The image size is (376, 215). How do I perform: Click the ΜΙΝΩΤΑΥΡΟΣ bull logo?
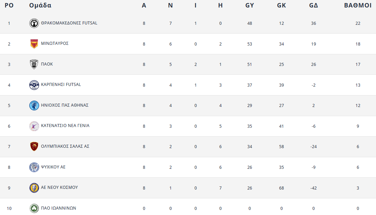click(x=34, y=44)
